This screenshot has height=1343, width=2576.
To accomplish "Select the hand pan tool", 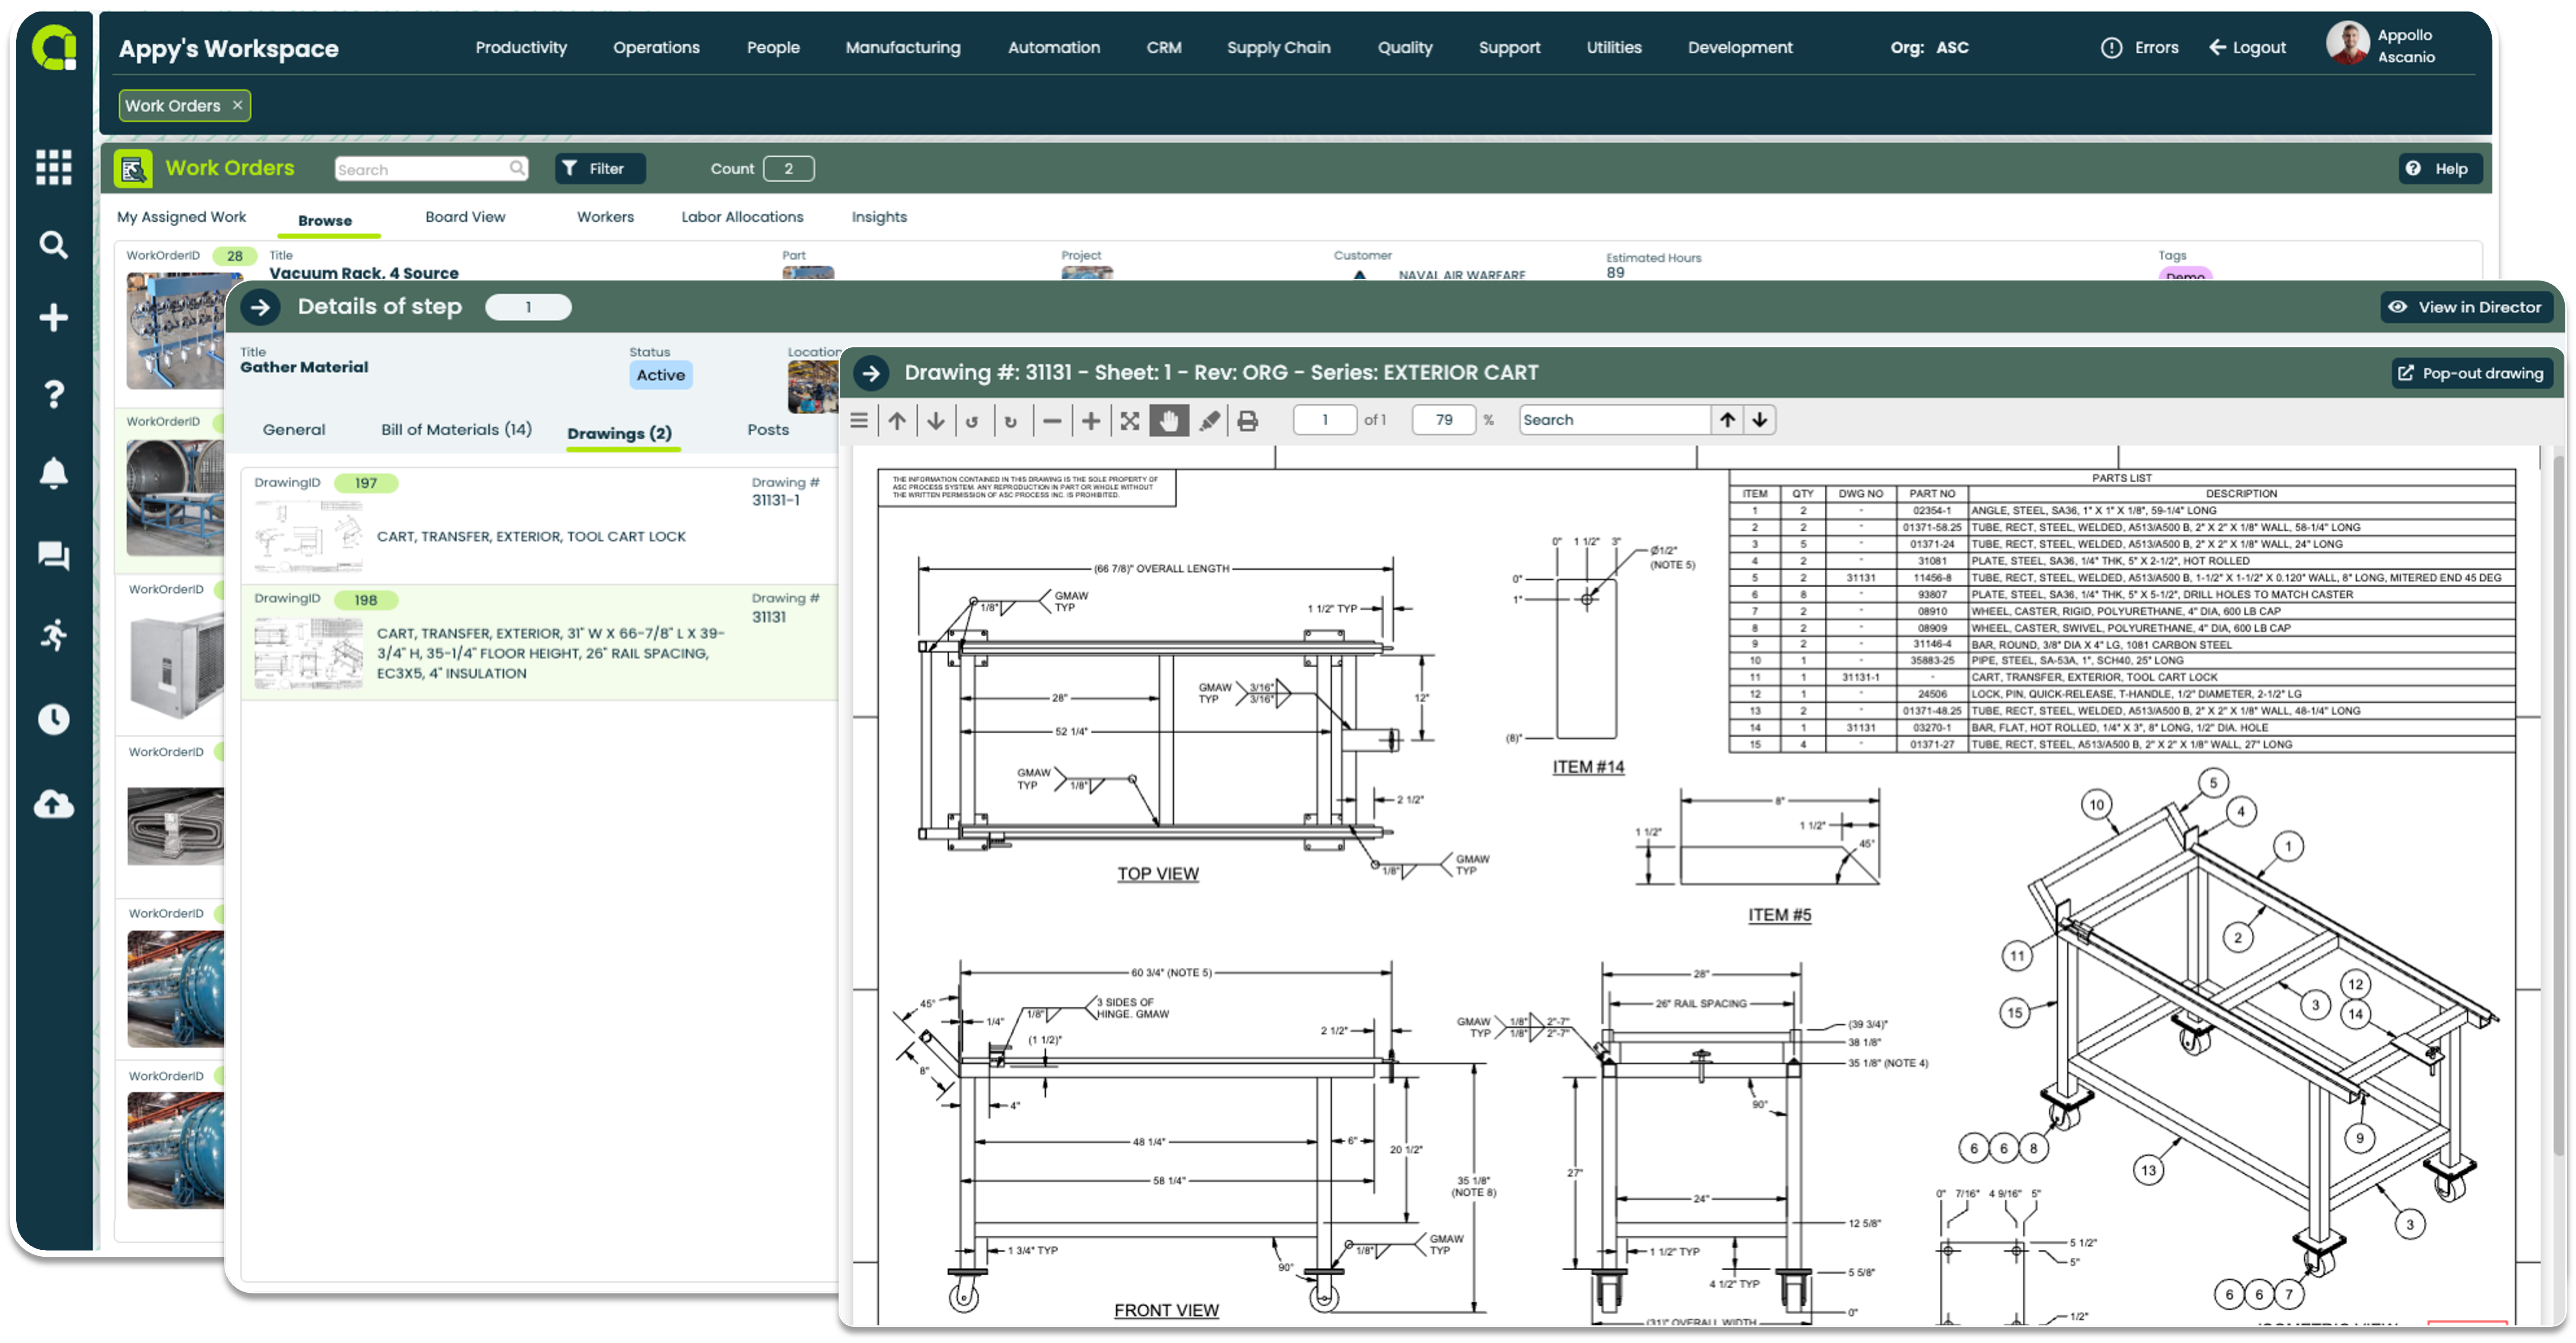I will tap(1169, 421).
